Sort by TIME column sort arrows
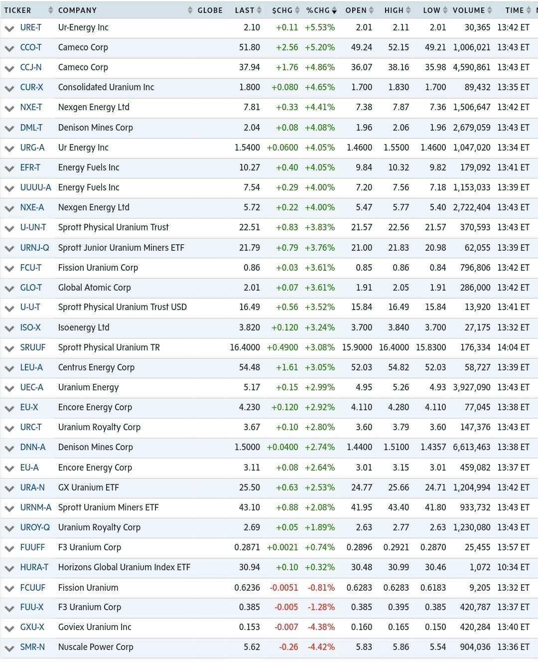The height and width of the screenshot is (662, 538). click(x=529, y=10)
